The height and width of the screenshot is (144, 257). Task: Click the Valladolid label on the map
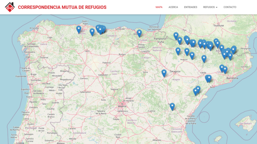click(102, 75)
